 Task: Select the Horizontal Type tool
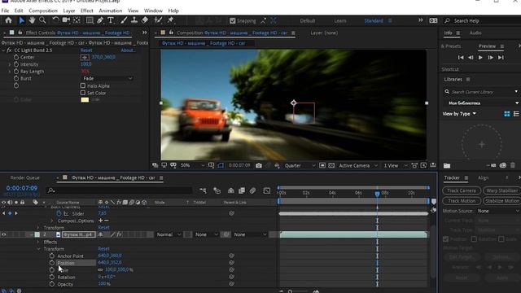(111, 20)
